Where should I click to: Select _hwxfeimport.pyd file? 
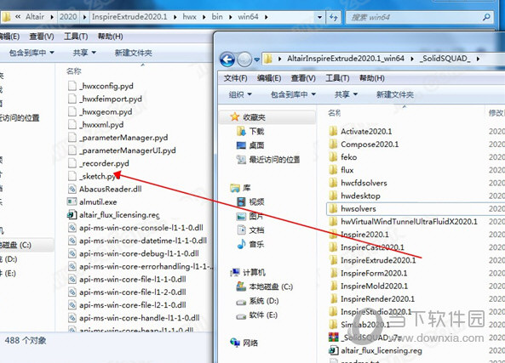click(111, 99)
